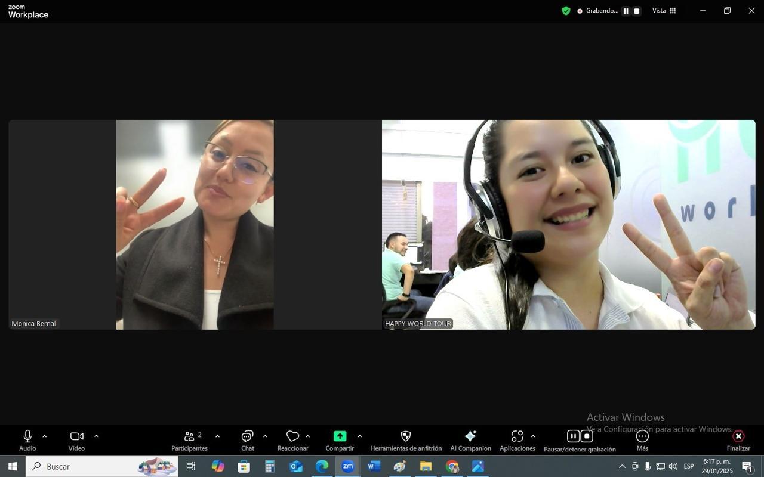Pause recording from top Grabando indicator
764x477 pixels.
pyautogui.click(x=626, y=11)
